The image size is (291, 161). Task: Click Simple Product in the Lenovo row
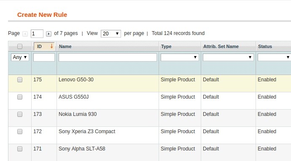tap(178, 80)
